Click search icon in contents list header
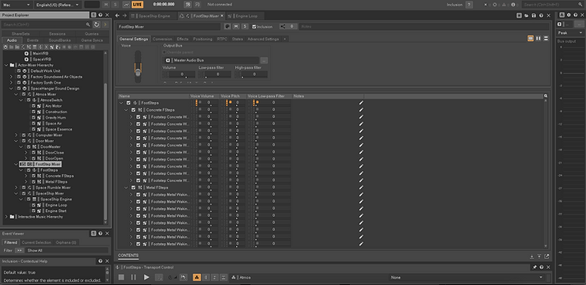Image resolution: width=586 pixels, height=285 pixels. pos(546,96)
